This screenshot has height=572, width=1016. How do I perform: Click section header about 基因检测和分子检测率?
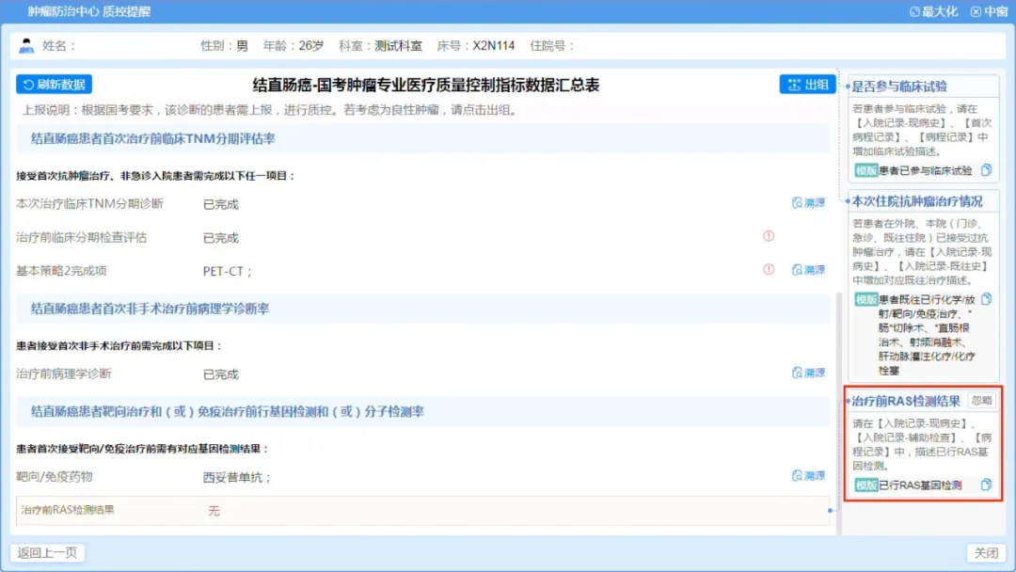228,411
